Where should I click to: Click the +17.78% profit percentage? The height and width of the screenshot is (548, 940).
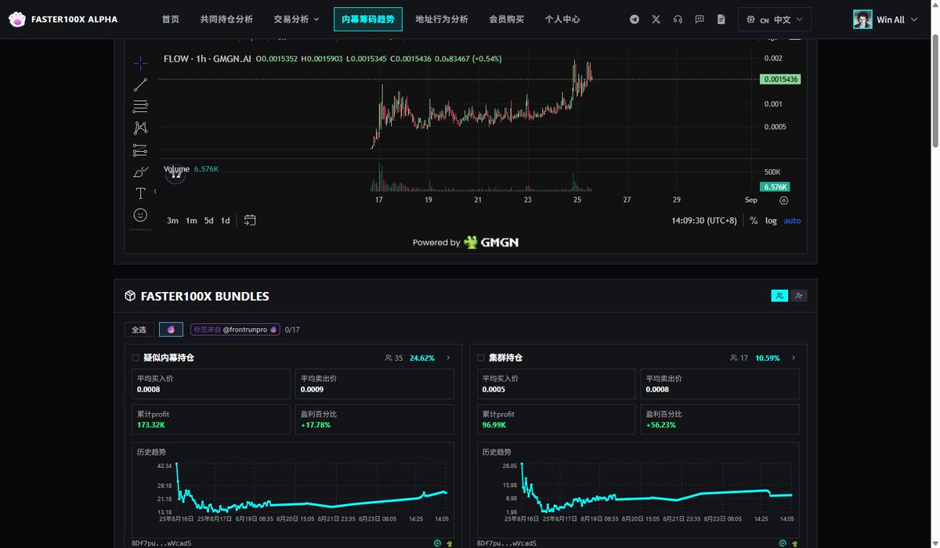pos(316,424)
